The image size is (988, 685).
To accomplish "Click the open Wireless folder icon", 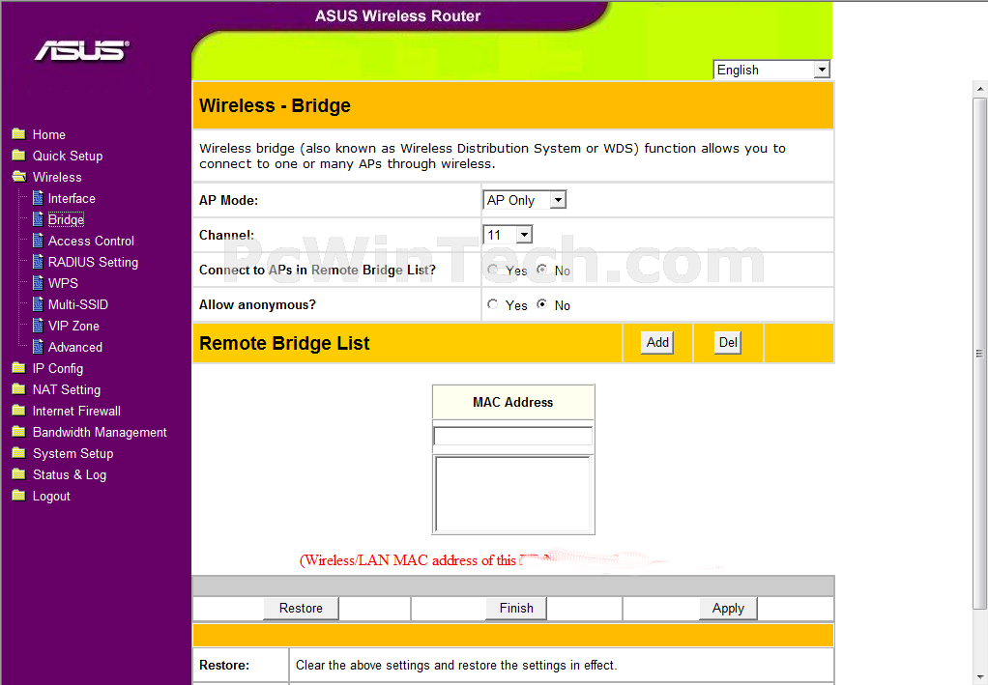I will pyautogui.click(x=19, y=177).
